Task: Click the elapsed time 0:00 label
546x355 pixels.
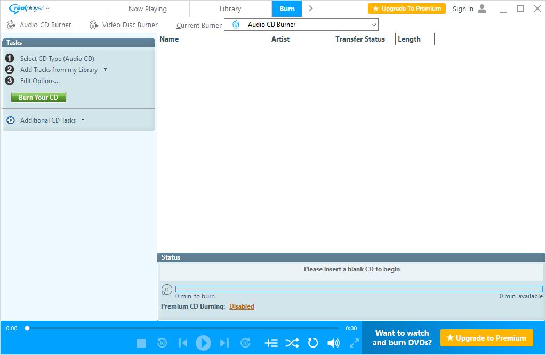Action: pos(12,328)
